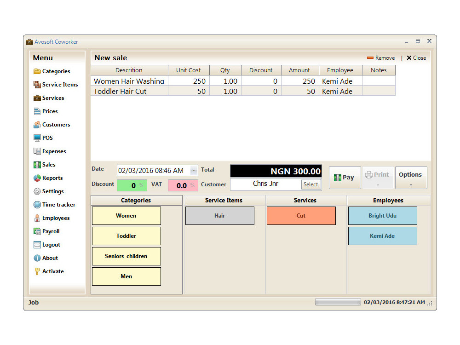Click the status bar progress bar
Image resolution: width=460 pixels, height=345 pixels.
click(338, 302)
